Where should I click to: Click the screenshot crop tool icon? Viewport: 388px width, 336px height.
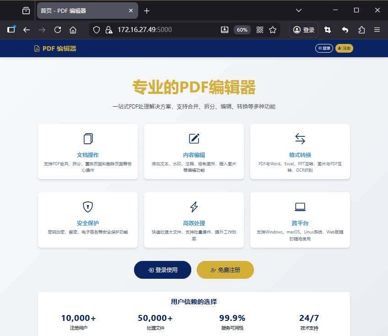[x=327, y=29]
